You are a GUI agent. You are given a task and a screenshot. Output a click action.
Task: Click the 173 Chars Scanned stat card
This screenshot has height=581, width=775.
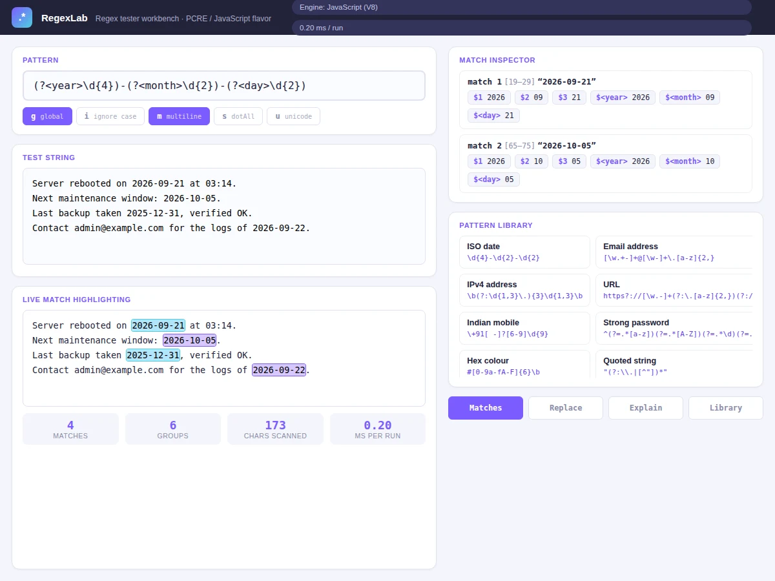pyautogui.click(x=275, y=429)
